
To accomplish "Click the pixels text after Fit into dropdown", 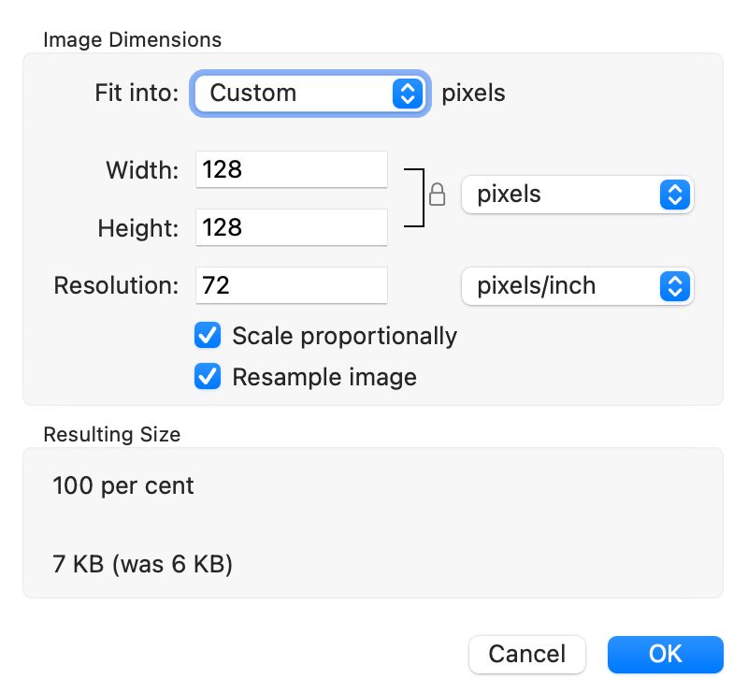I will tap(473, 94).
